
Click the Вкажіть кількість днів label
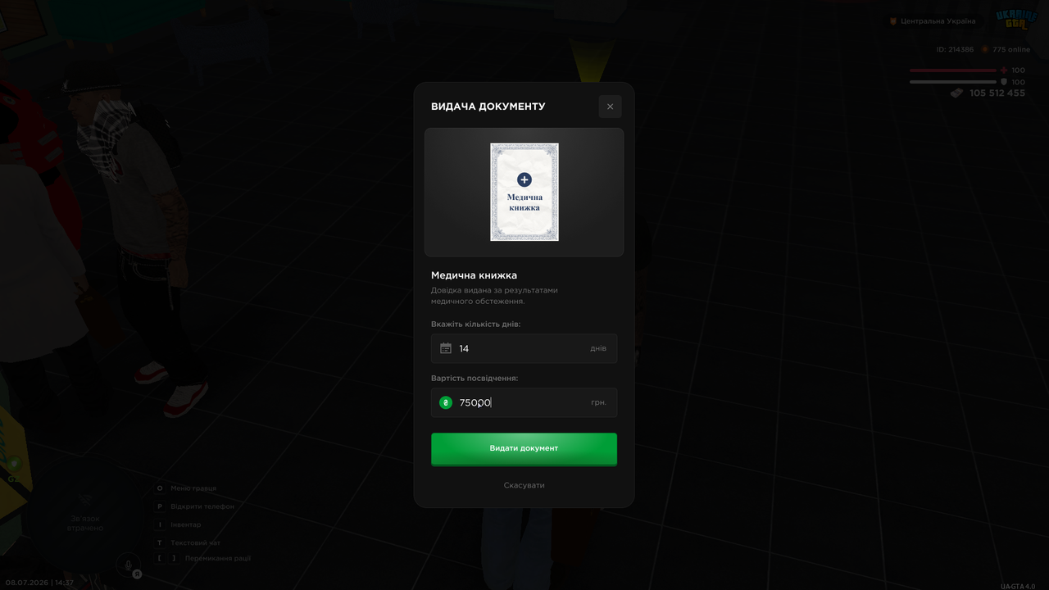click(475, 324)
